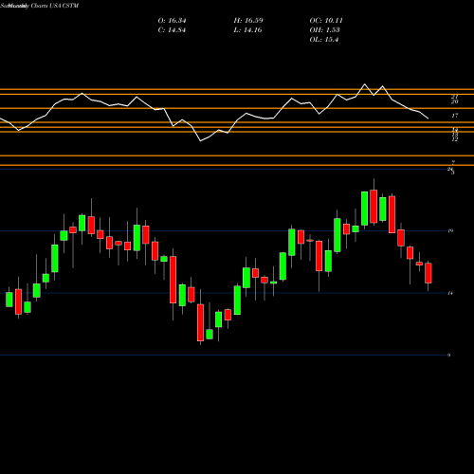This screenshot has width=474, height=474.
Task: Click the 'OH: 1.53' value
Action: click(324, 30)
